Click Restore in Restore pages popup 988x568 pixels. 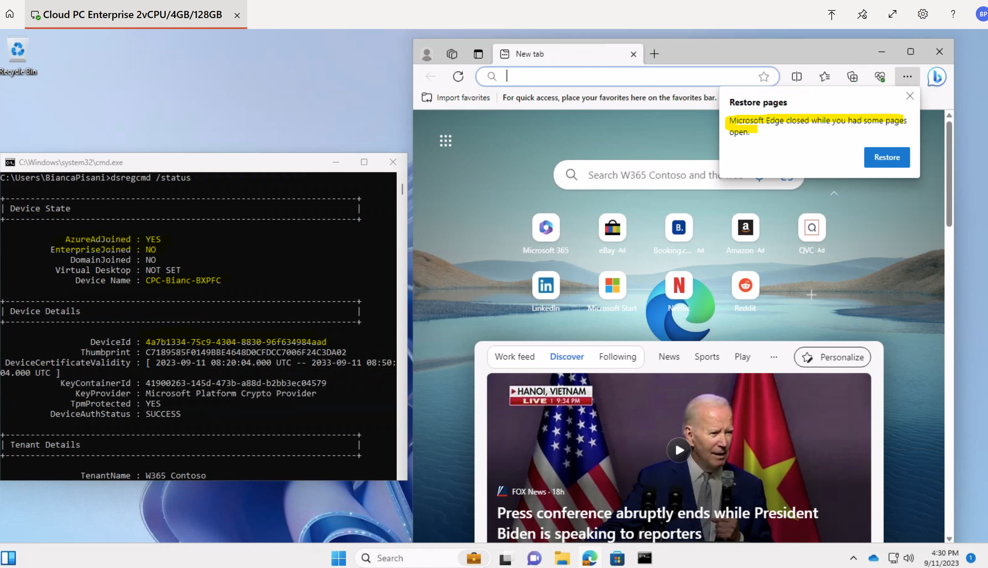(x=887, y=157)
